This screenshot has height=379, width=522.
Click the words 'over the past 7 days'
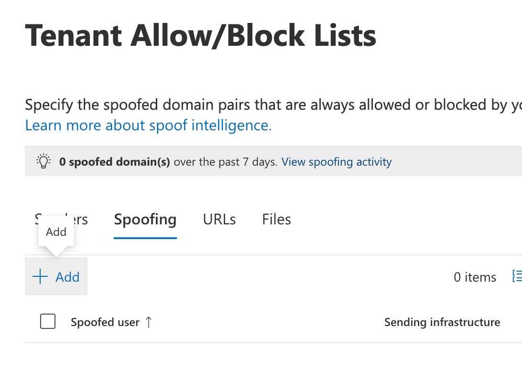(x=225, y=162)
